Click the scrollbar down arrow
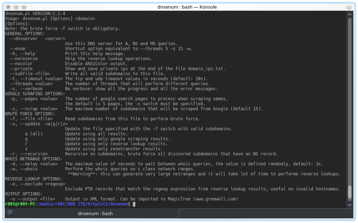The height and width of the screenshot is (223, 358). (349, 205)
